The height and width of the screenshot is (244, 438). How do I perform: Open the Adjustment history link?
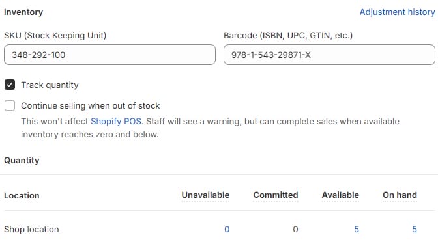[397, 12]
